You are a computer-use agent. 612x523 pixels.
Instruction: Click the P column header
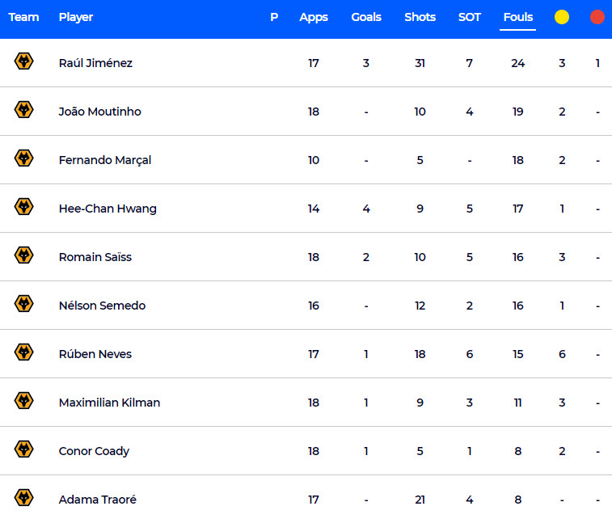[274, 17]
